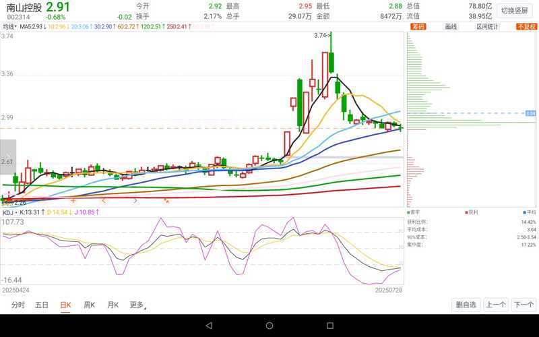539x337 pixels.
Task: Click the current price 2.91
Action: [58, 7]
